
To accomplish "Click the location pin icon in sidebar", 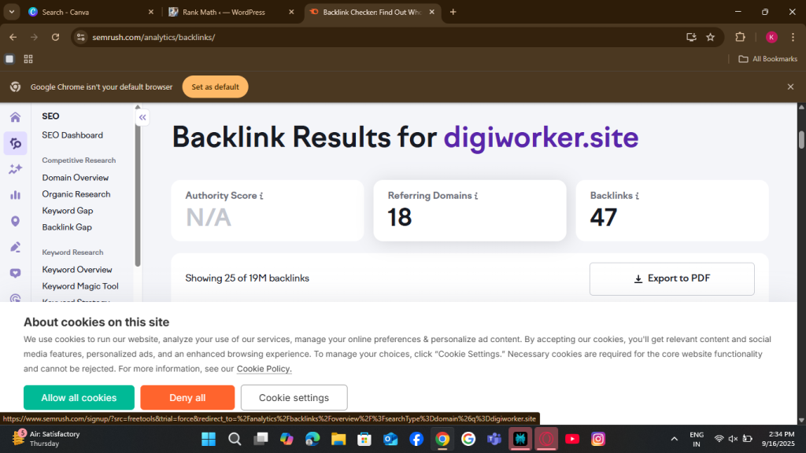I will pyautogui.click(x=15, y=222).
